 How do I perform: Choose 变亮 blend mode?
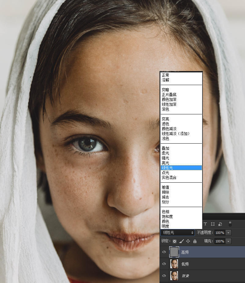pyautogui.click(x=181, y=119)
